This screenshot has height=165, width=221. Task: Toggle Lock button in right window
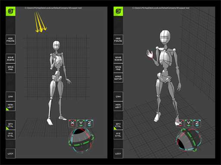click(x=118, y=153)
